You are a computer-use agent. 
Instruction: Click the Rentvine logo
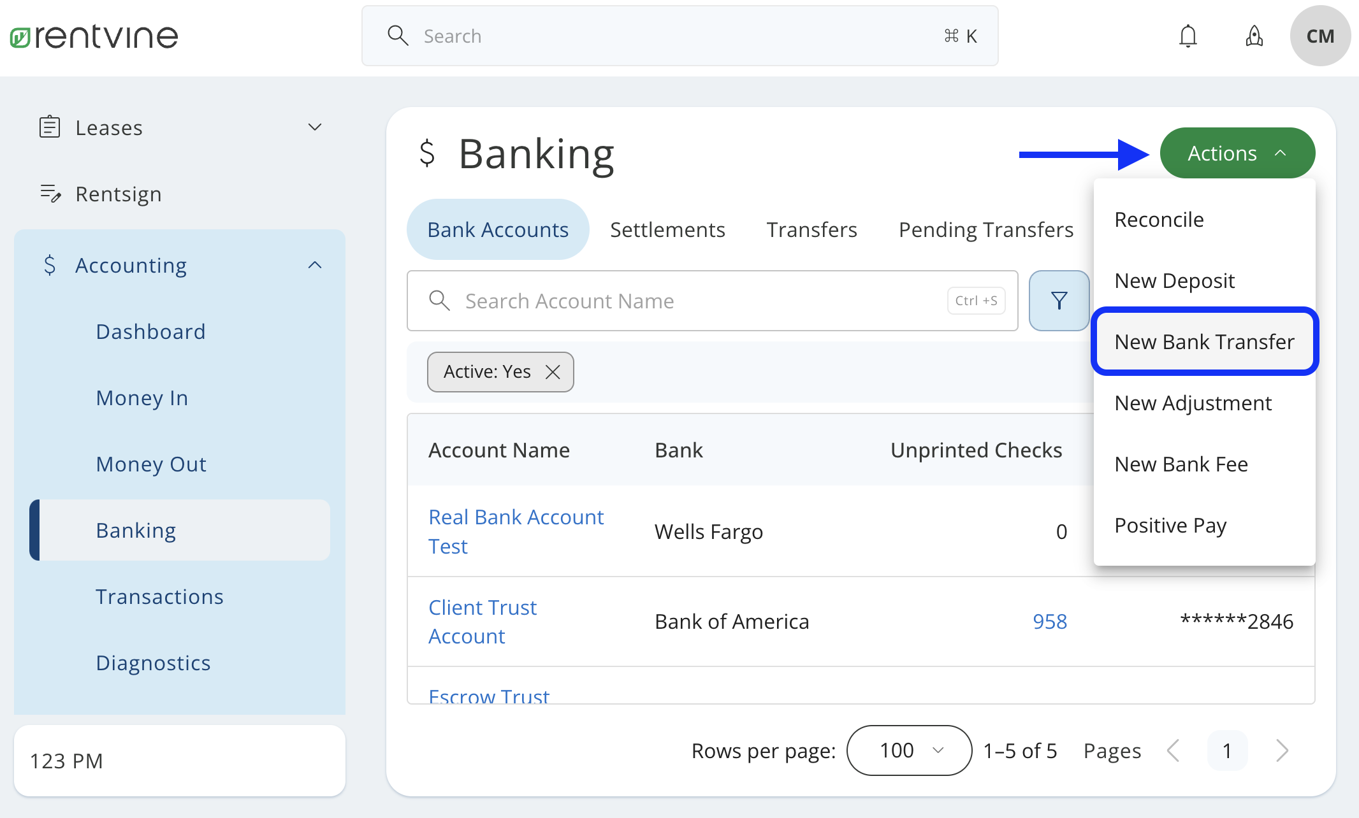pos(93,36)
